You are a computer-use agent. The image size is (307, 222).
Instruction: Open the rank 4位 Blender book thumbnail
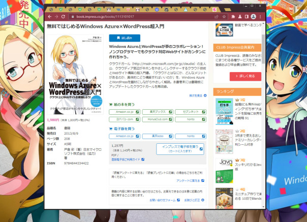click(224, 198)
